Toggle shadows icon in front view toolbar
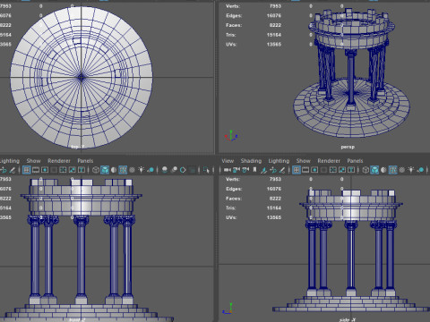This screenshot has height=322, width=430. click(150, 170)
